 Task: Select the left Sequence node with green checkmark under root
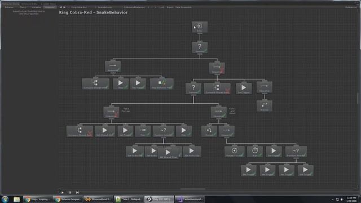pyautogui.click(x=113, y=67)
